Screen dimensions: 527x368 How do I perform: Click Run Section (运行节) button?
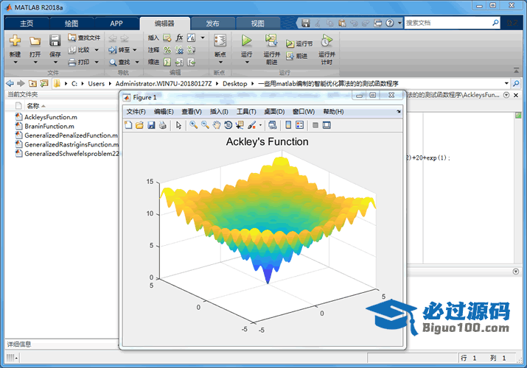click(299, 43)
